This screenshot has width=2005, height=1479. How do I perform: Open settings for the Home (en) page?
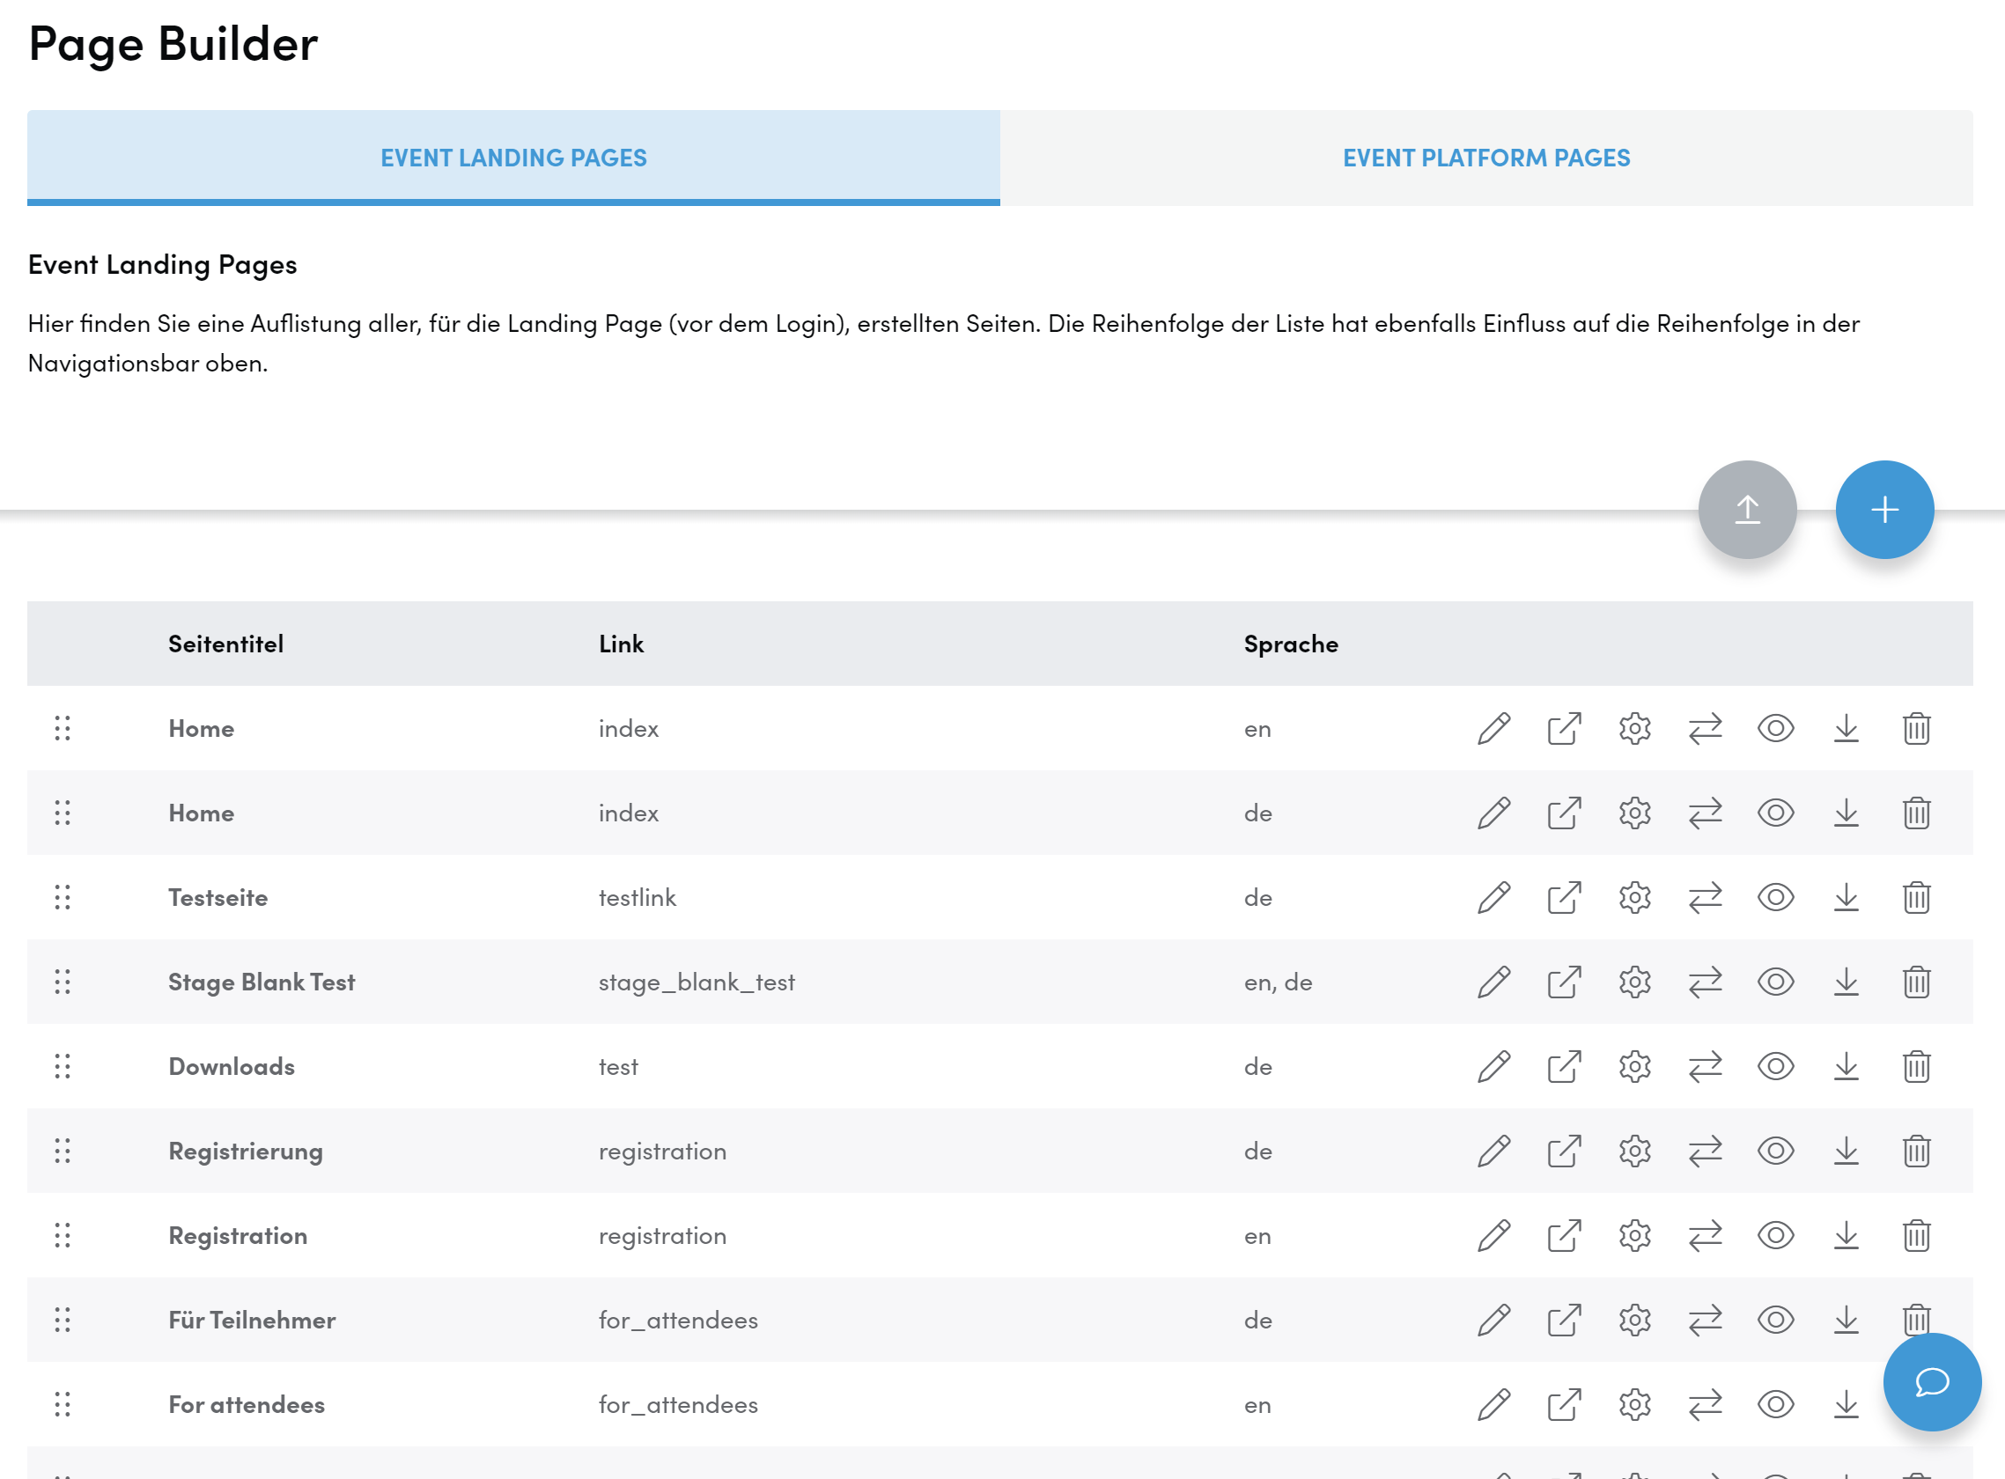pos(1635,729)
